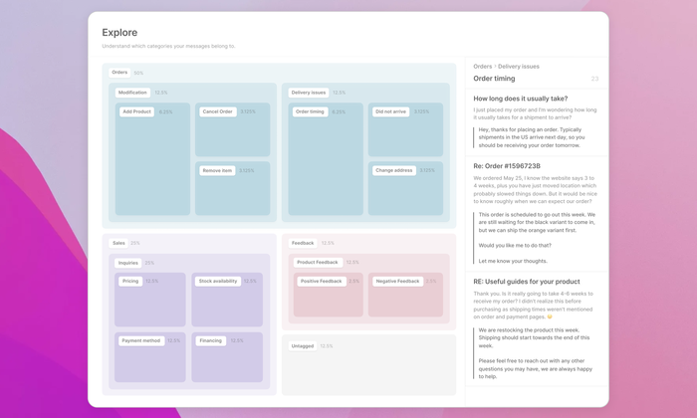Select the Financing tile label
This screenshot has width=697, height=418.
click(x=211, y=340)
